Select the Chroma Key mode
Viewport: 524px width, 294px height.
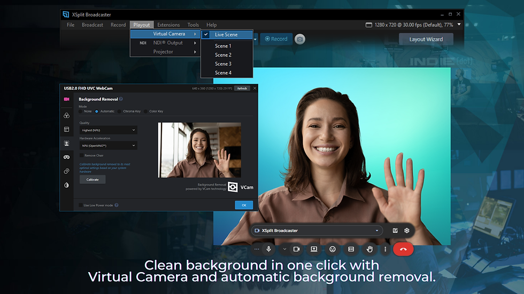[x=119, y=112]
